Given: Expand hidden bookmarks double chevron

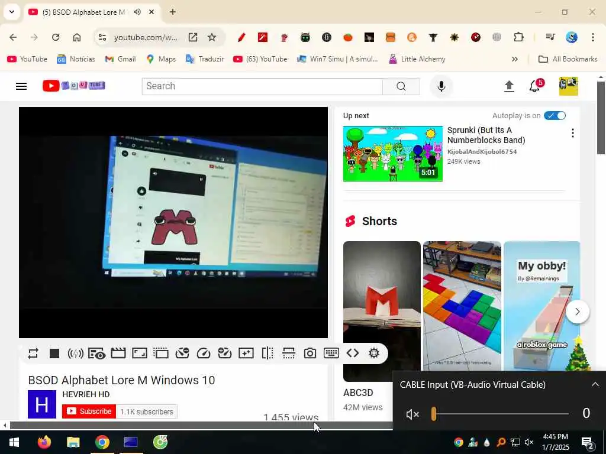Looking at the screenshot, I should pyautogui.click(x=514, y=59).
